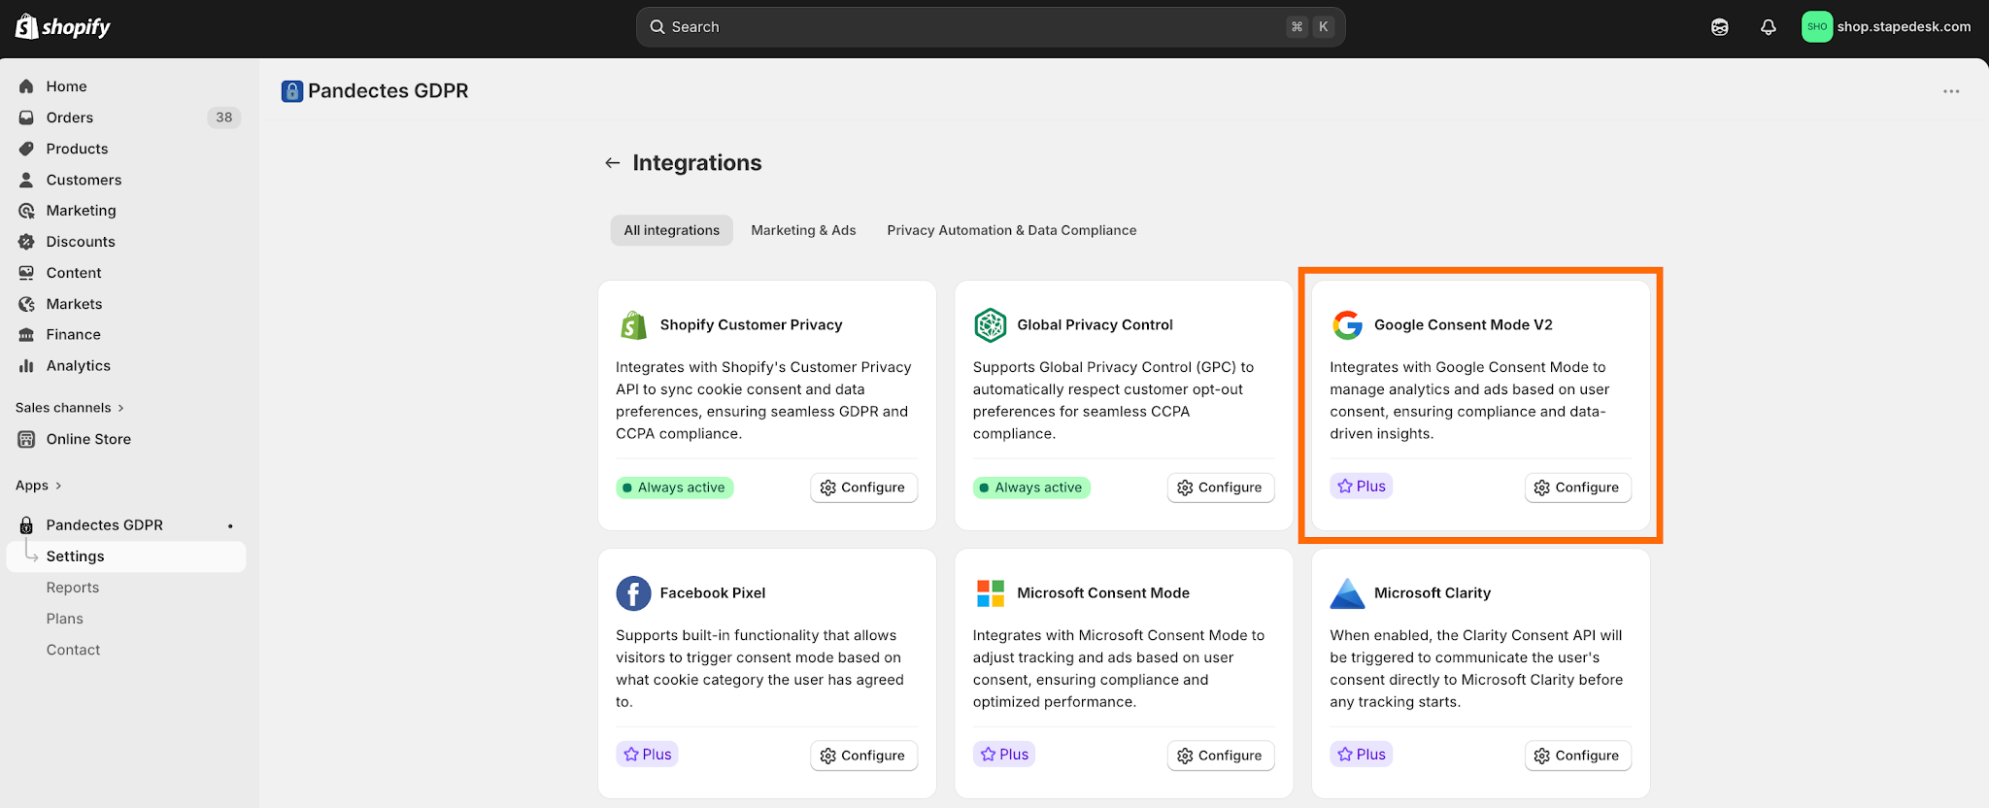Click Always active status on Global Privacy Control
This screenshot has height=808, width=1989.
point(1031,488)
